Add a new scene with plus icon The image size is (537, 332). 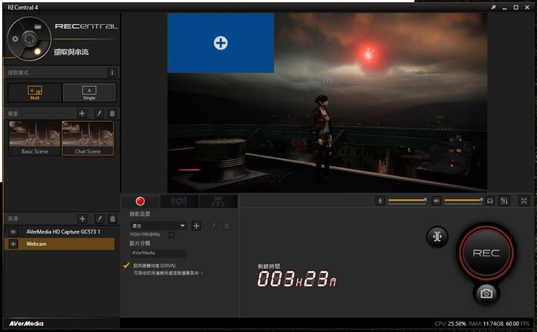pyautogui.click(x=82, y=113)
